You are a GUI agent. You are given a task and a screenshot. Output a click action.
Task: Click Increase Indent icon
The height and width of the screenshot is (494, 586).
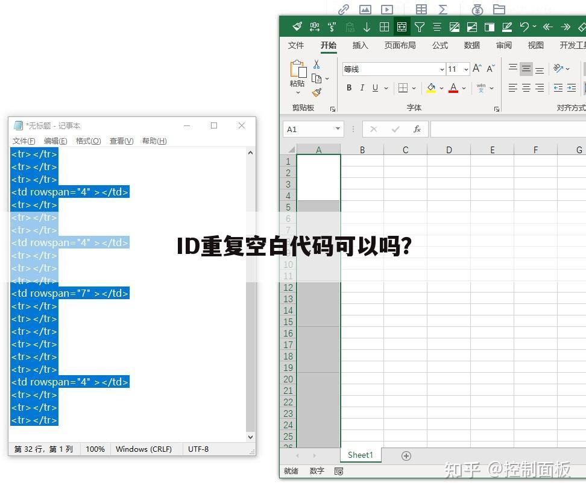pyautogui.click(x=572, y=88)
